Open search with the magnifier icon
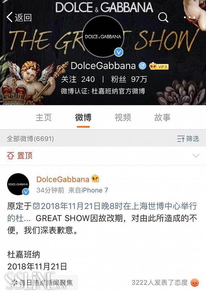Screen dimensions: 206x293 click(163, 18)
